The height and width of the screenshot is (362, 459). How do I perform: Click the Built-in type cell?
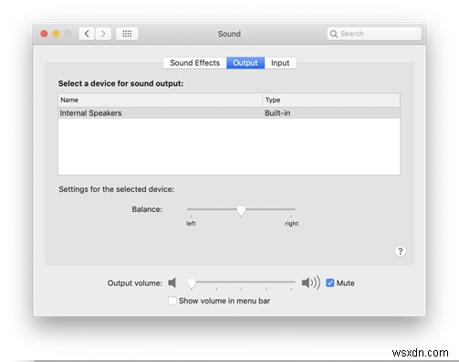277,113
